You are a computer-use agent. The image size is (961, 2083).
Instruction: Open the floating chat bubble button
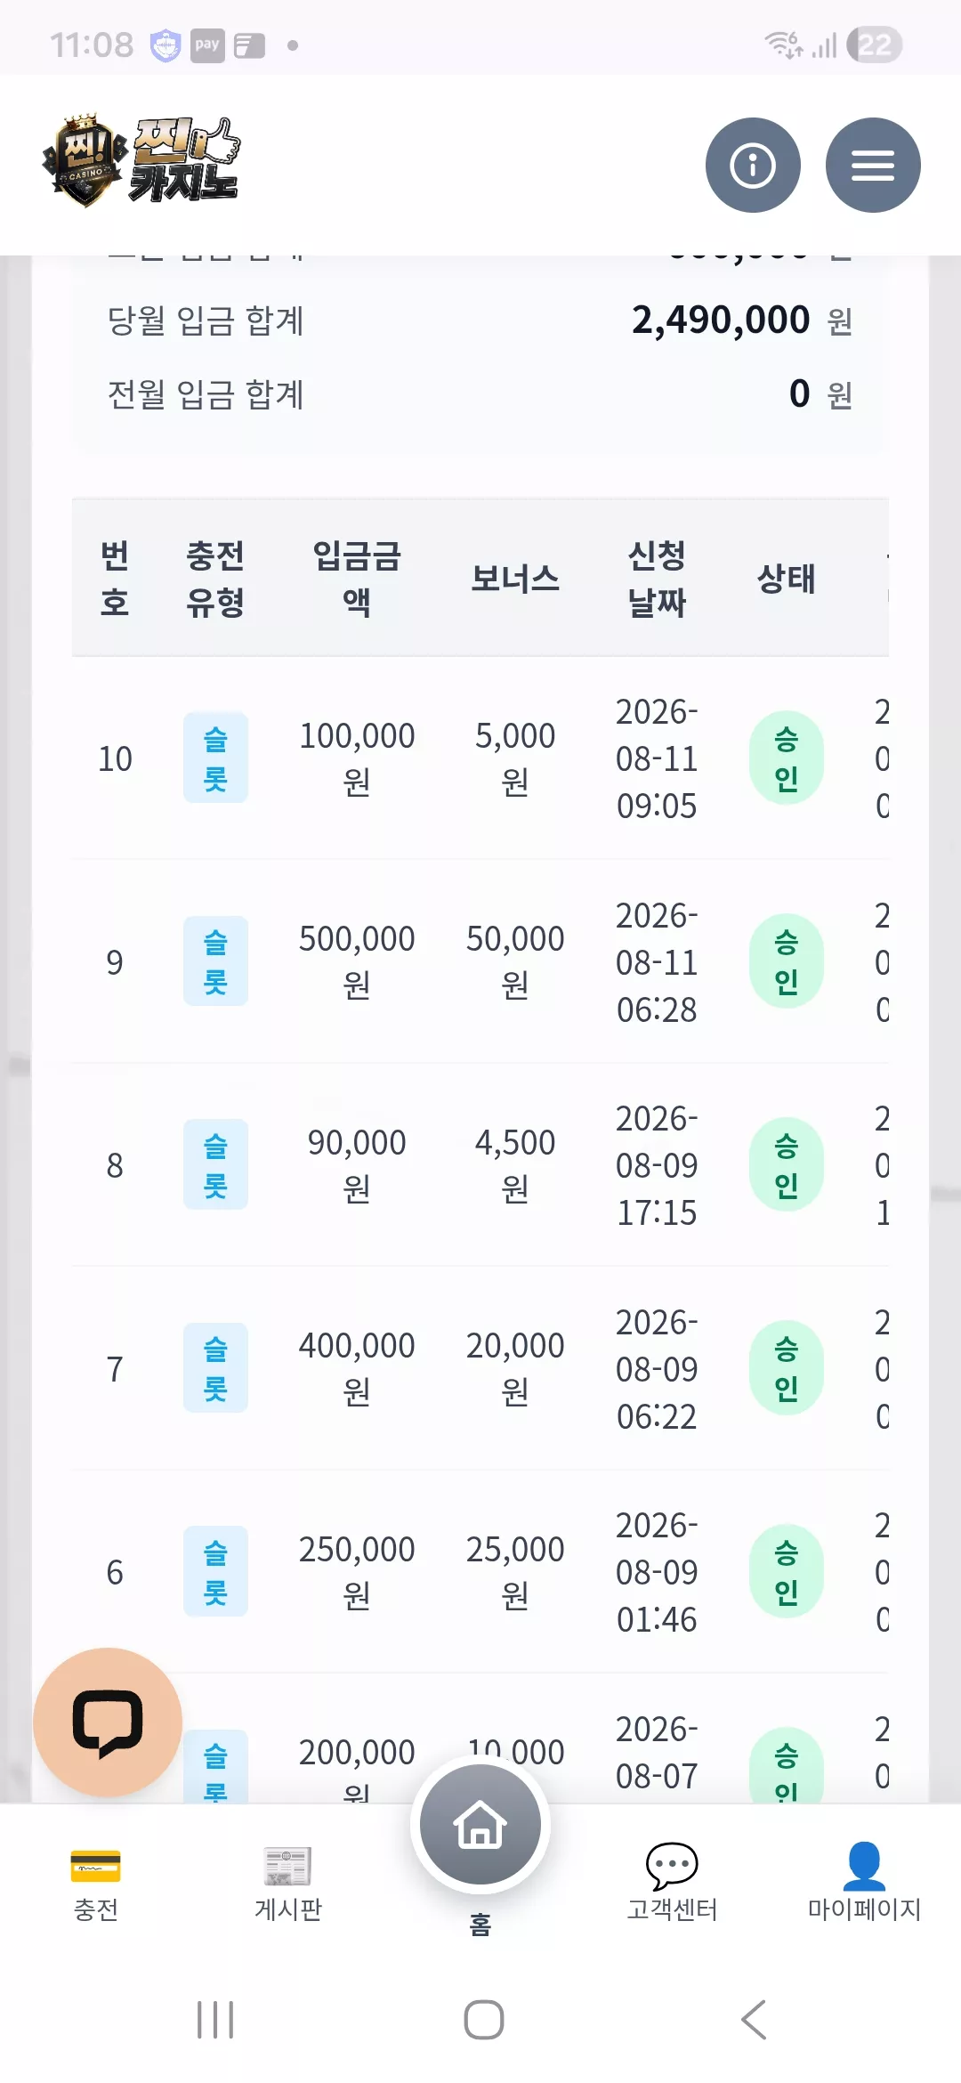[108, 1722]
